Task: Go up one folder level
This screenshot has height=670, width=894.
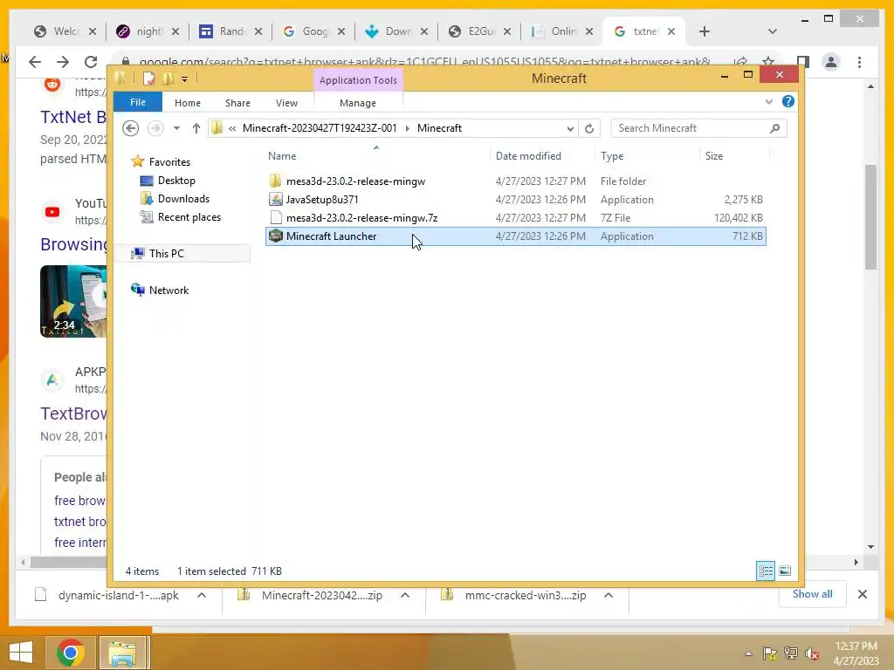Action: pyautogui.click(x=196, y=128)
